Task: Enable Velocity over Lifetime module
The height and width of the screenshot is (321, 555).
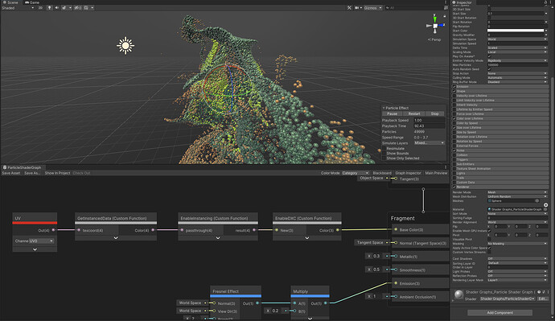Action: pyautogui.click(x=454, y=96)
